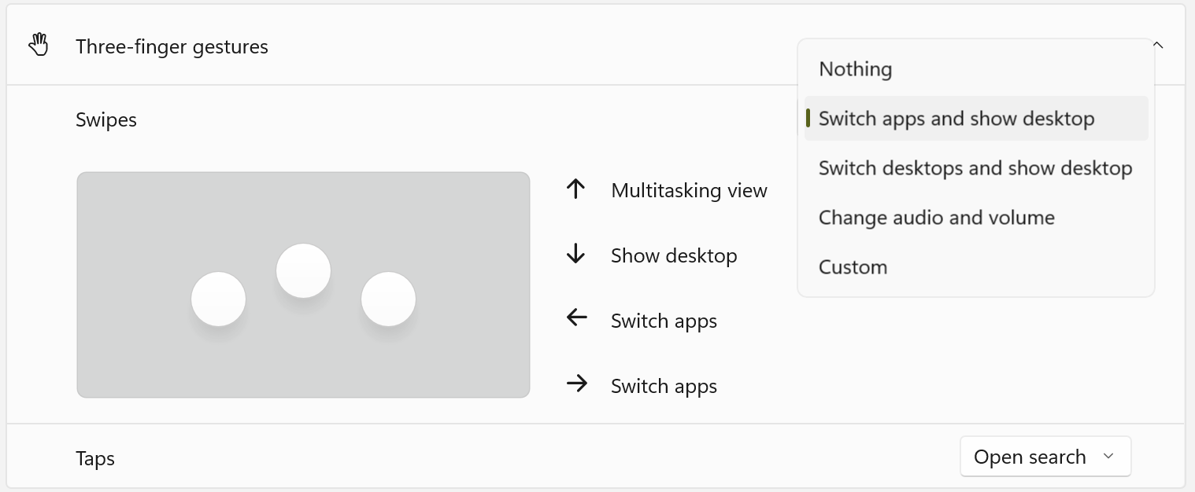1195x492 pixels.
Task: Pick Switch desktops and show desktop option
Action: pos(975,168)
